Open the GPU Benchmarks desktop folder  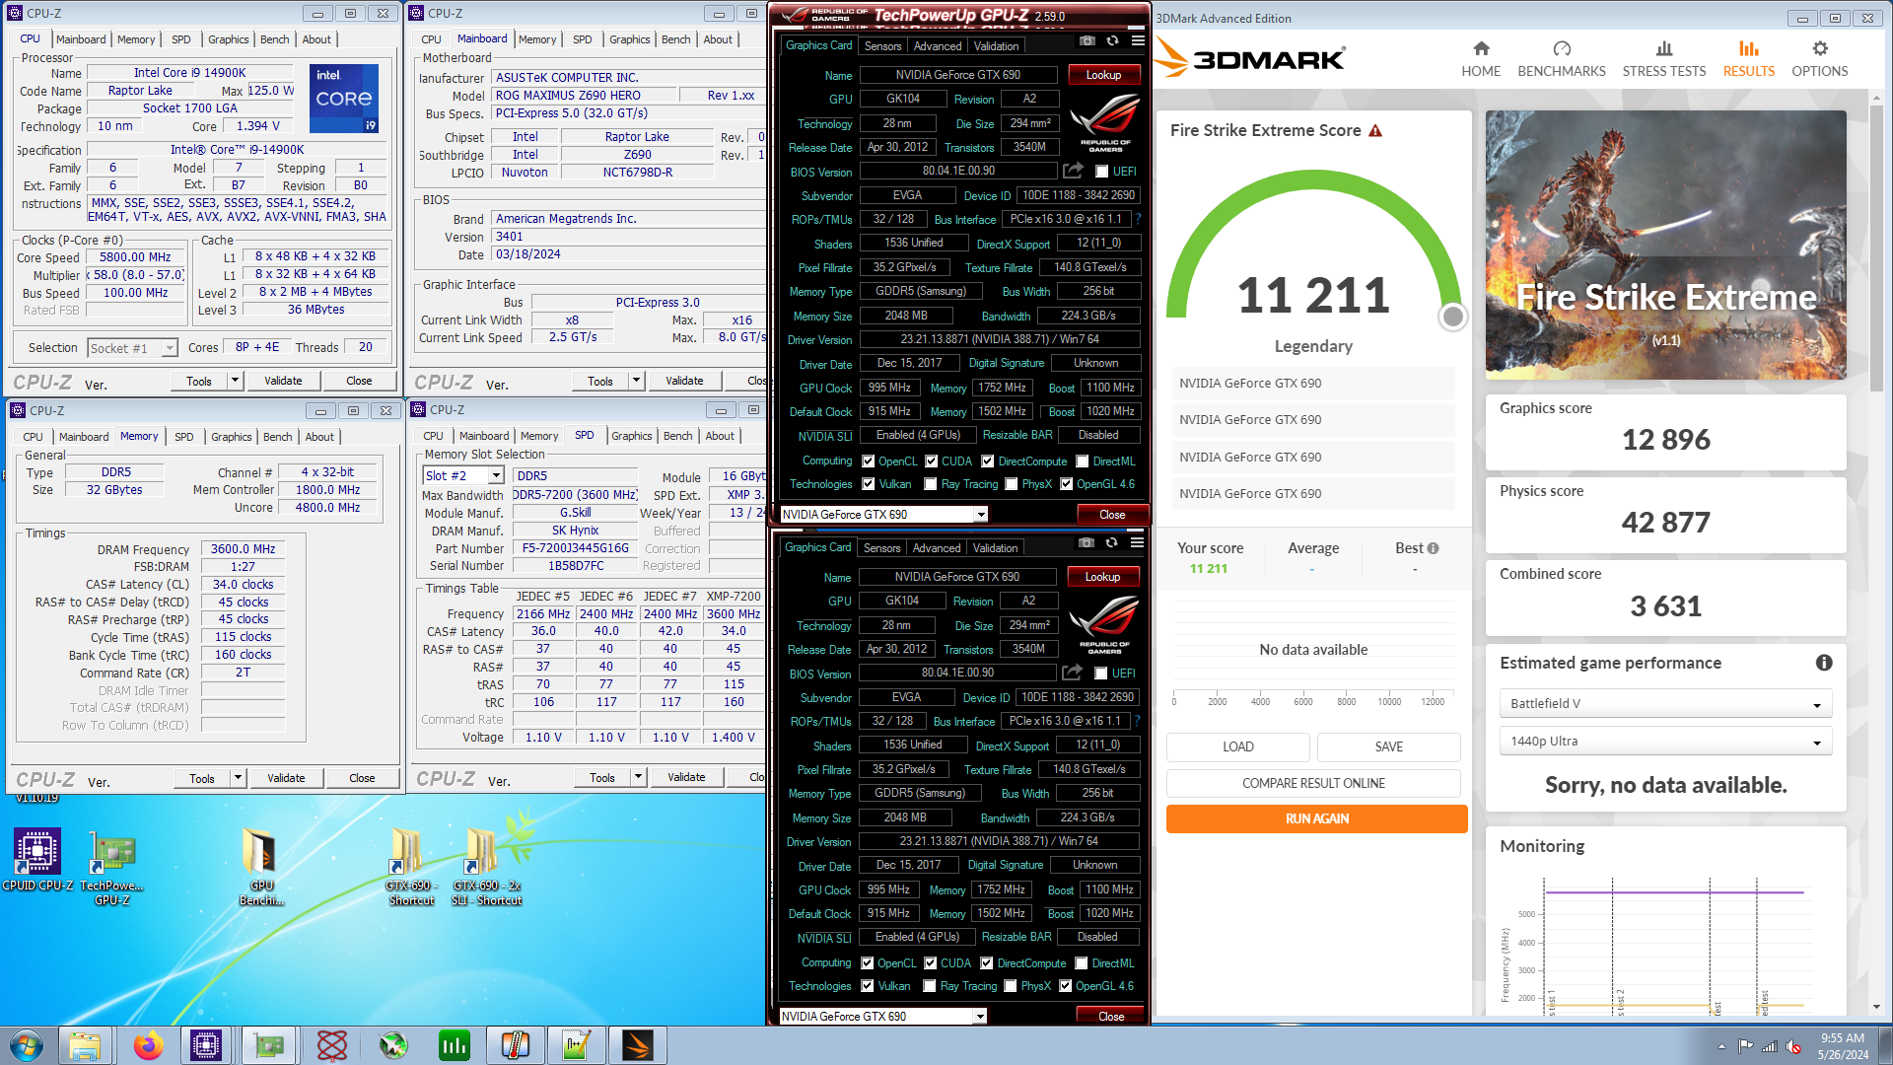point(261,868)
